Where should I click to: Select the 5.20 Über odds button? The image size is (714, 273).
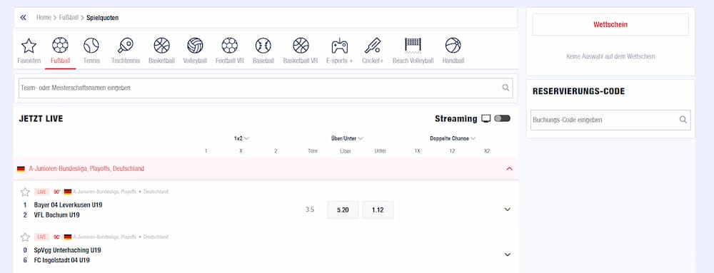pos(343,210)
